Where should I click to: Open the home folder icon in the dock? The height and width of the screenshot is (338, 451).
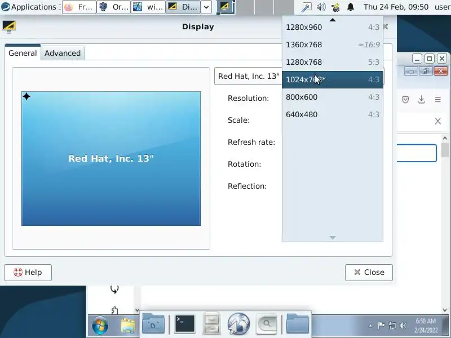pos(298,323)
